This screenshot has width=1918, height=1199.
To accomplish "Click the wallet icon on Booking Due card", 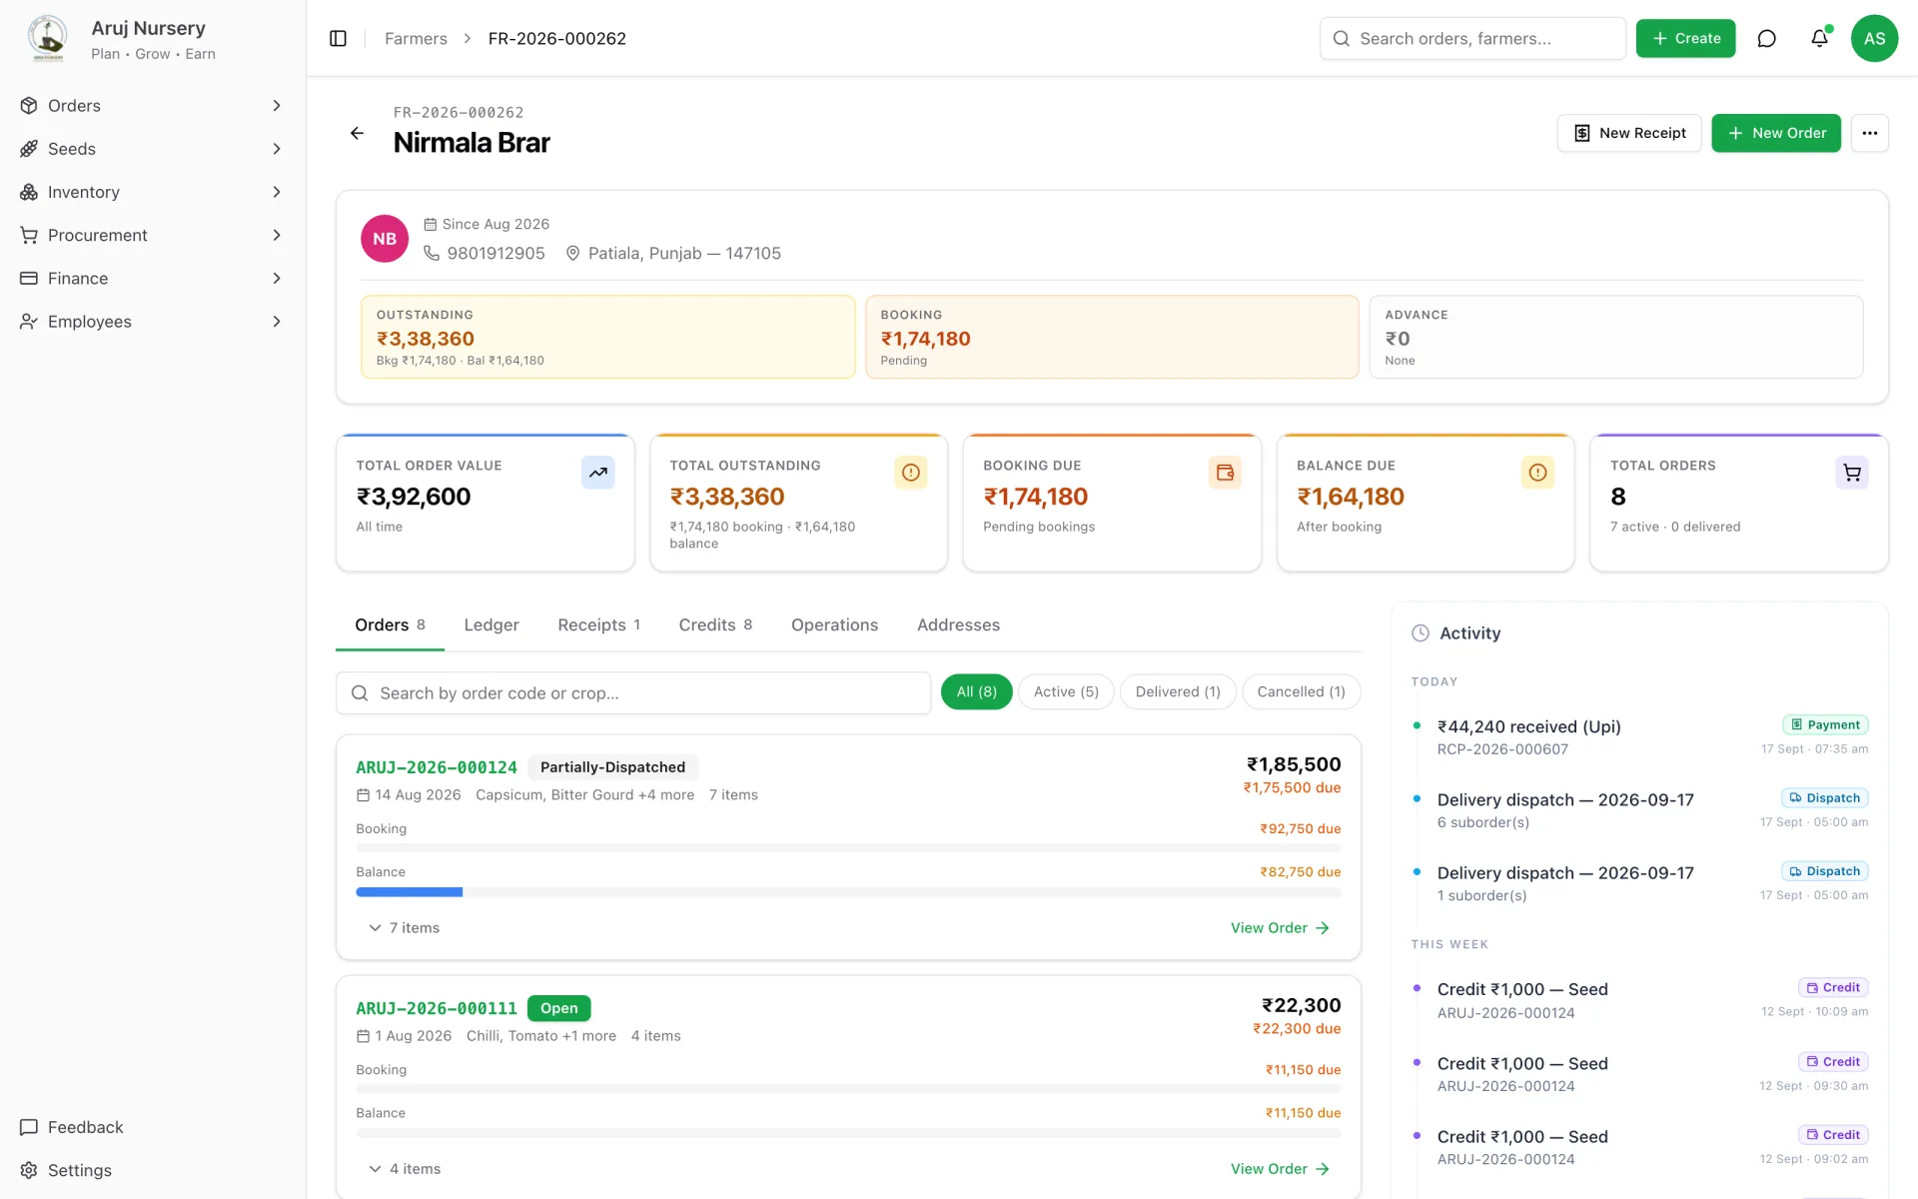I will coord(1225,473).
